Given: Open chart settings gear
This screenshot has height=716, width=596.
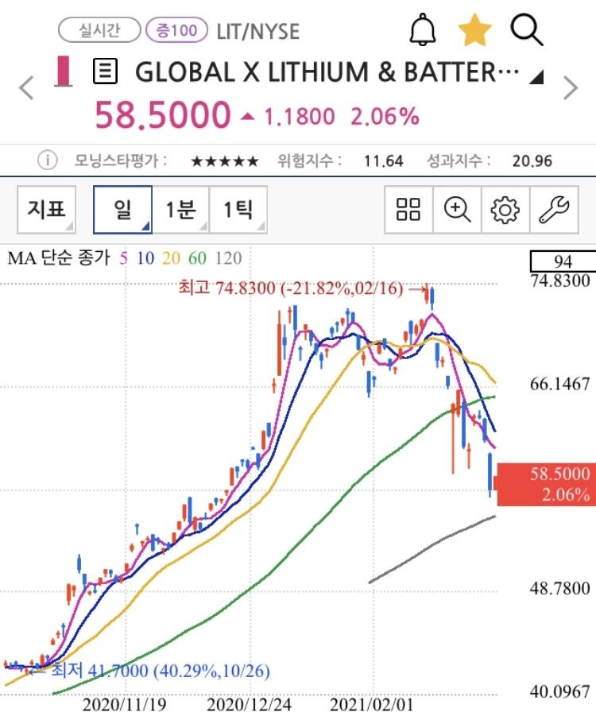Looking at the screenshot, I should tap(505, 210).
